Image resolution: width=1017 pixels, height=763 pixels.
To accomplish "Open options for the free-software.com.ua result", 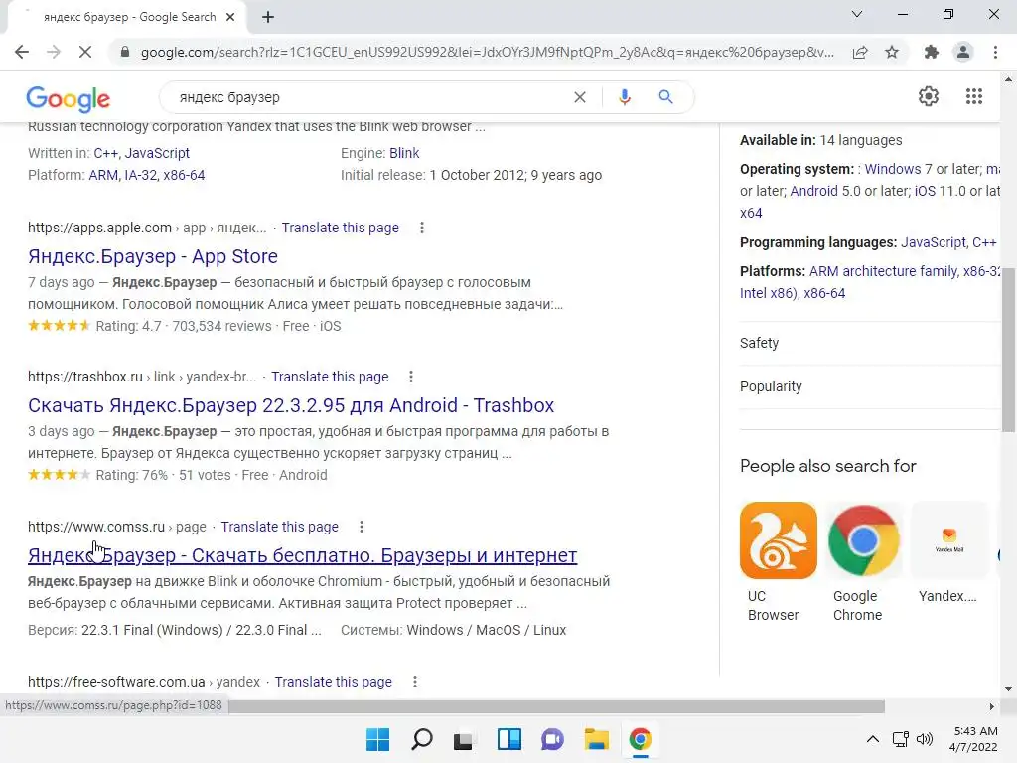I will pos(415,682).
